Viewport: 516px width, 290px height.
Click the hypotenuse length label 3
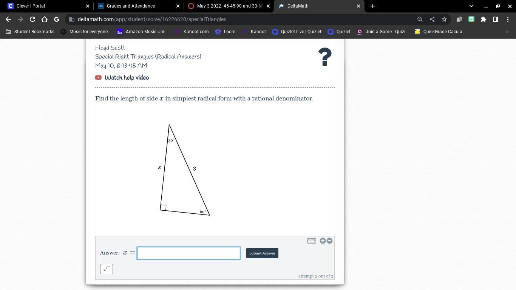pyautogui.click(x=195, y=169)
